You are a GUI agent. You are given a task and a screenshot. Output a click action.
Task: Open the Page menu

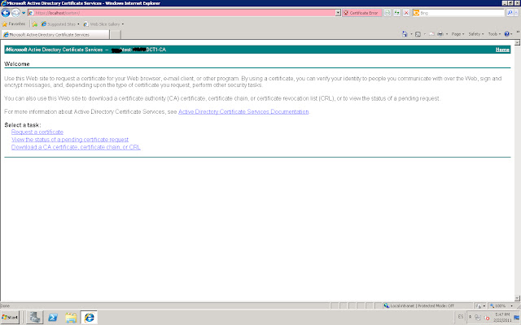(x=458, y=34)
